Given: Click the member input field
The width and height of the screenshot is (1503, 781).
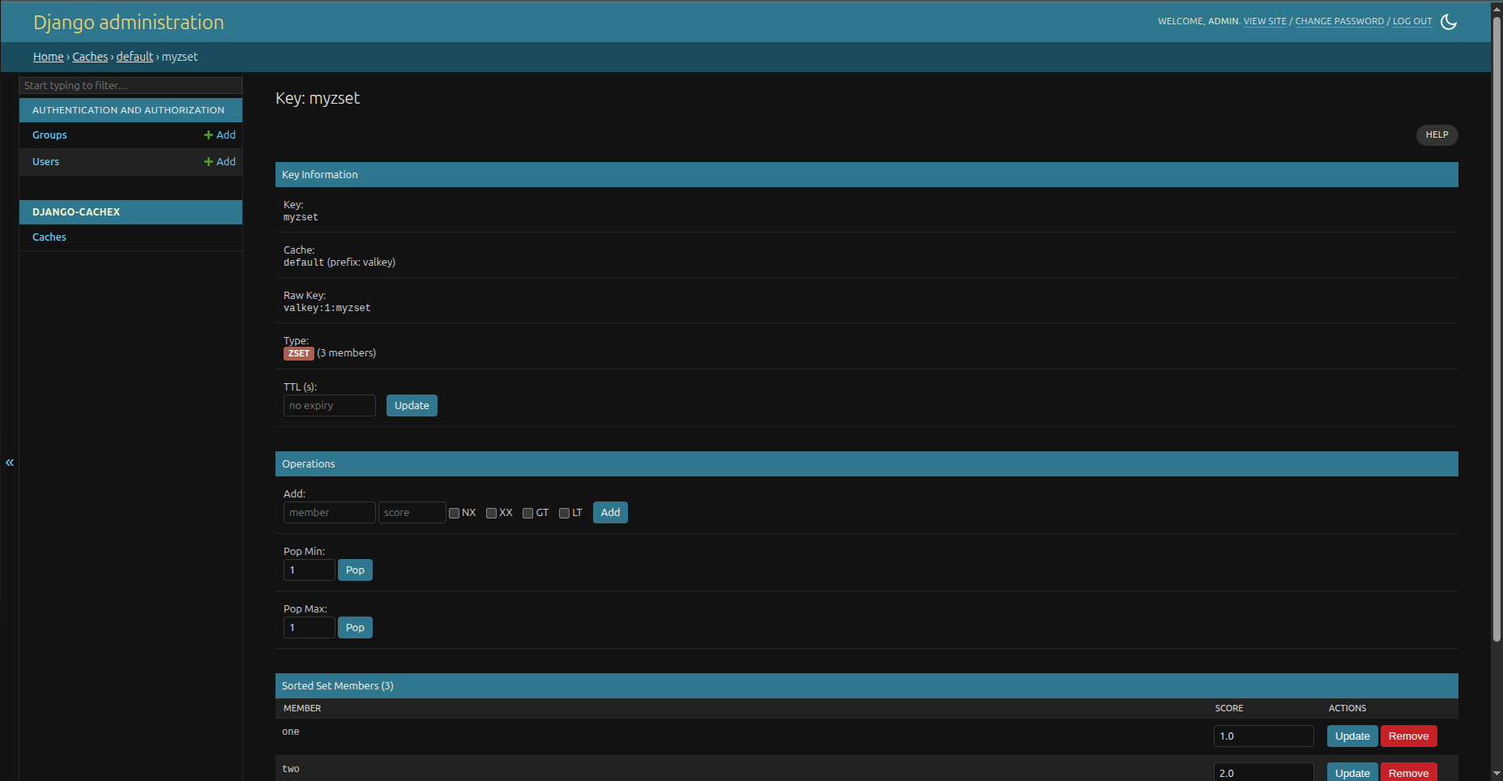Looking at the screenshot, I should pos(329,513).
